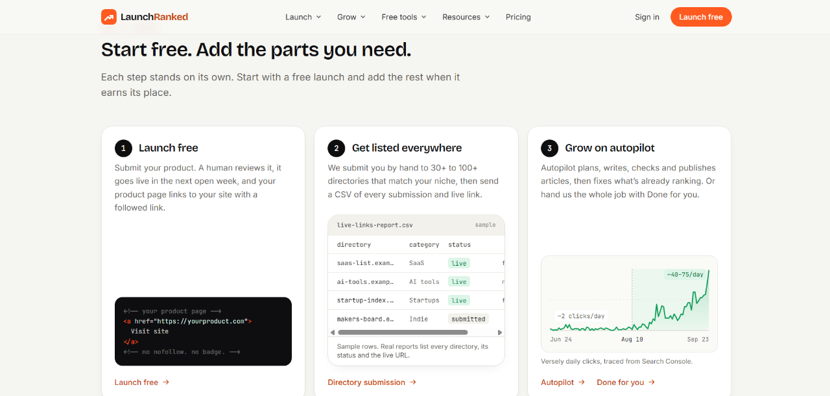Click the Aug 10 chart axis label
The image size is (830, 396).
click(632, 340)
